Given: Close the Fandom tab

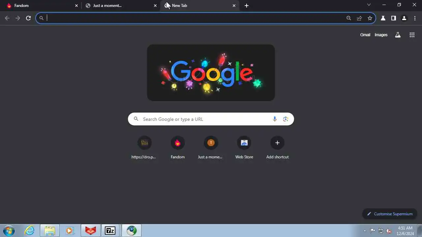Looking at the screenshot, I should 76,6.
